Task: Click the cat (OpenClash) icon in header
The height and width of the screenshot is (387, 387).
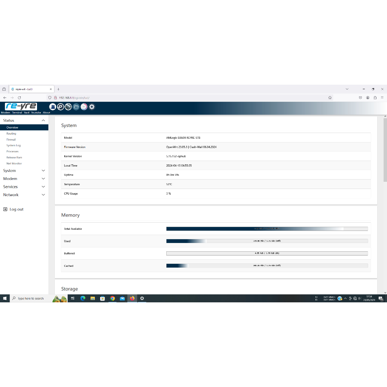Action: 53,107
